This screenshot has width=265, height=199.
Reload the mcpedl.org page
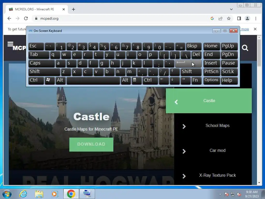(26, 18)
